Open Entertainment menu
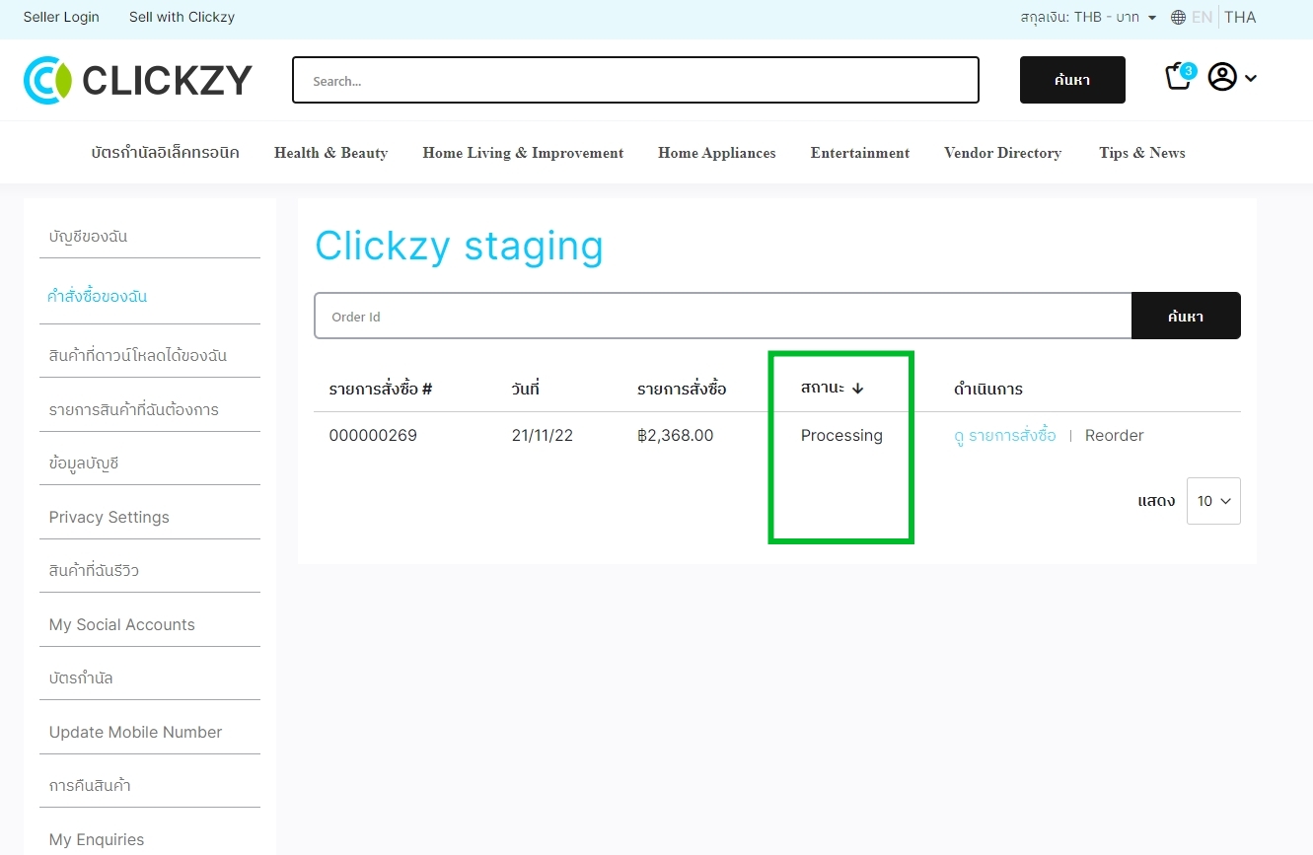Image resolution: width=1313 pixels, height=855 pixels. tap(860, 153)
